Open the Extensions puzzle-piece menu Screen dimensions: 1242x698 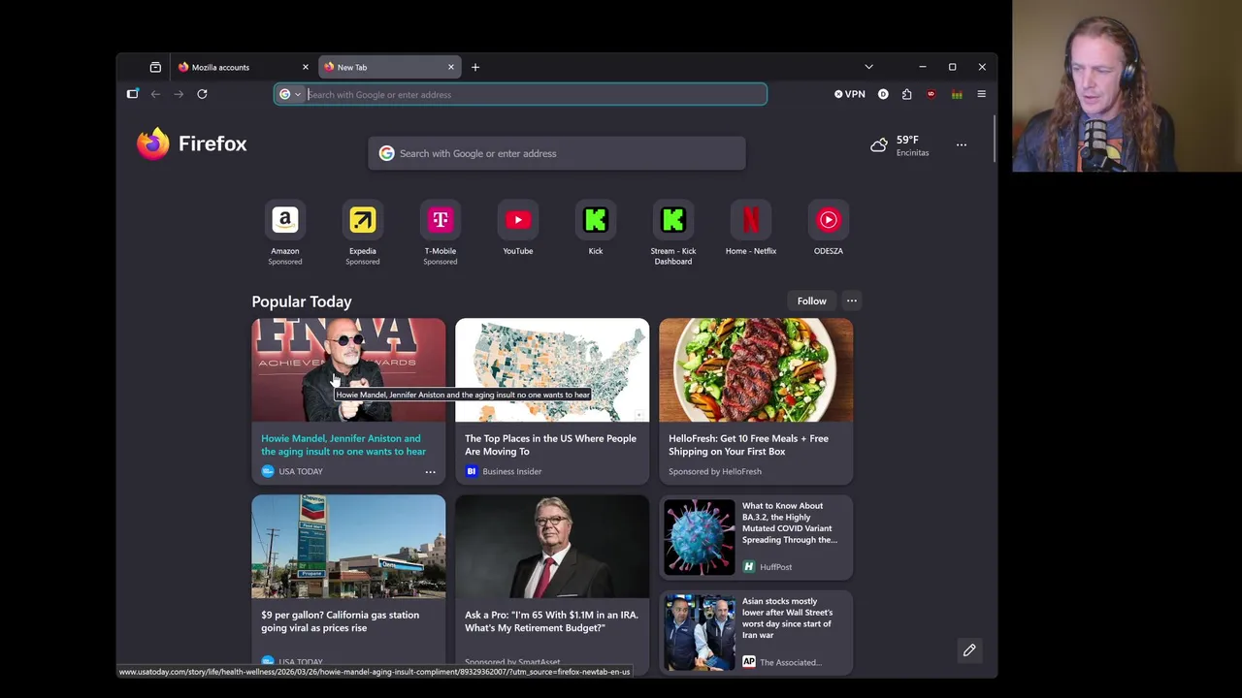pyautogui.click(x=906, y=94)
